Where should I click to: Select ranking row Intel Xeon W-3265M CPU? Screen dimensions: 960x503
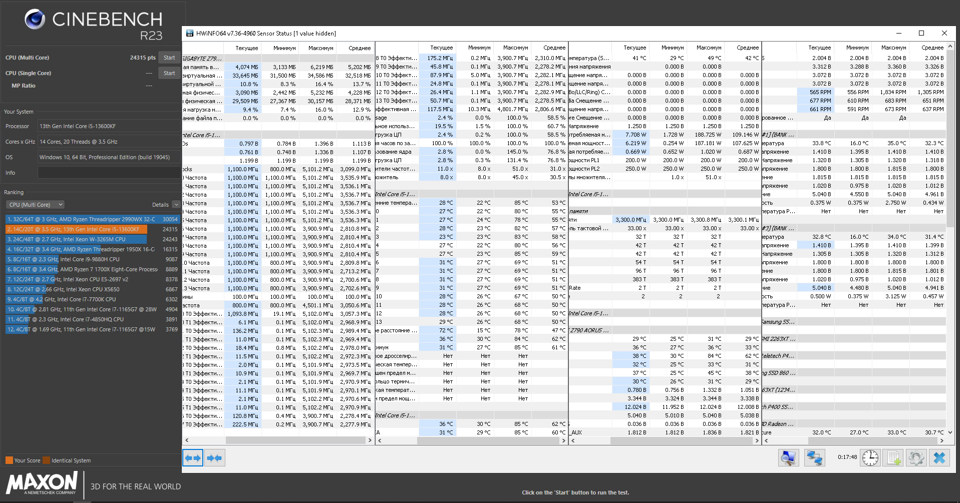(x=92, y=239)
